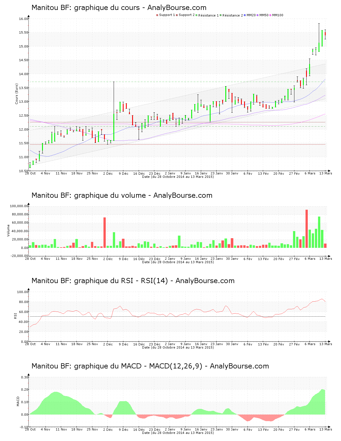The width and height of the screenshot is (341, 441).
Task: Click the 'MACD' vertical axis label
Action: point(18,401)
